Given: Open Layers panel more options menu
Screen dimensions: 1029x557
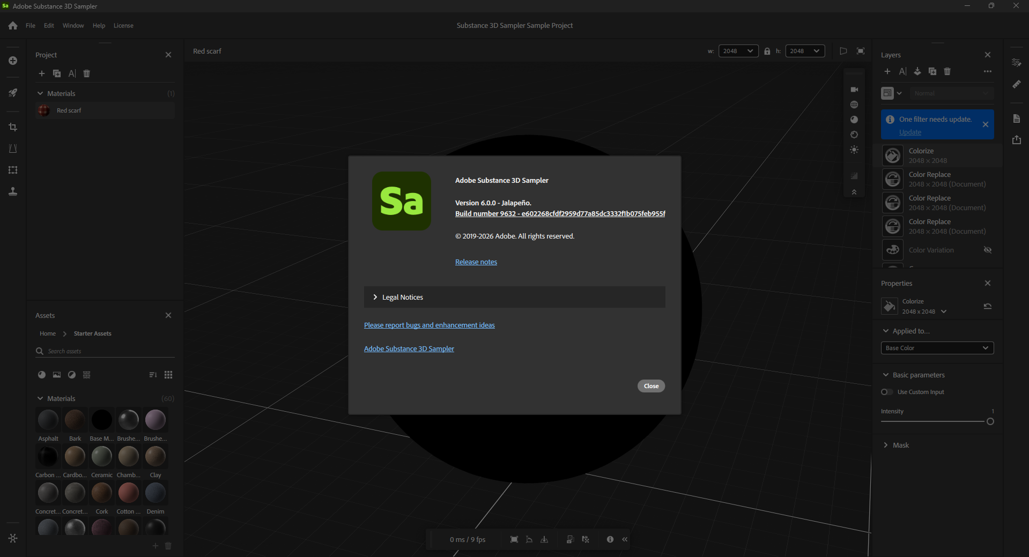Looking at the screenshot, I should click(988, 71).
